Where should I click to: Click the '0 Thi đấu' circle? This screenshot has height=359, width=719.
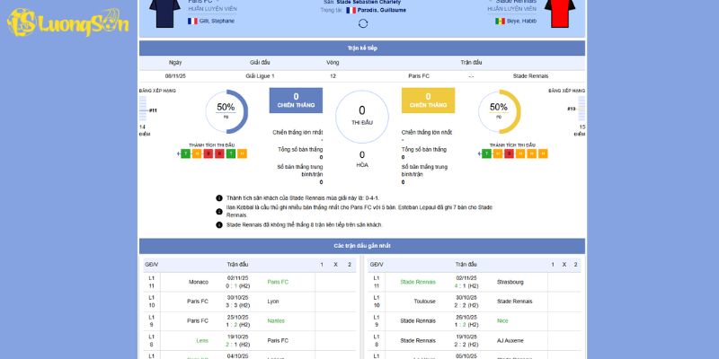tap(362, 117)
